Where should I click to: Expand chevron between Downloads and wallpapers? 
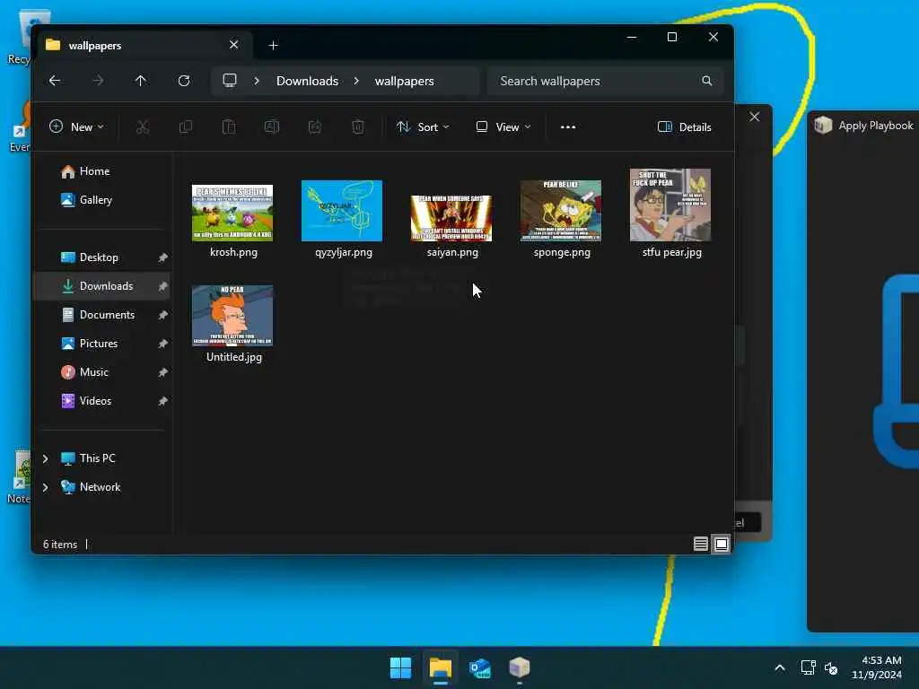pos(356,81)
